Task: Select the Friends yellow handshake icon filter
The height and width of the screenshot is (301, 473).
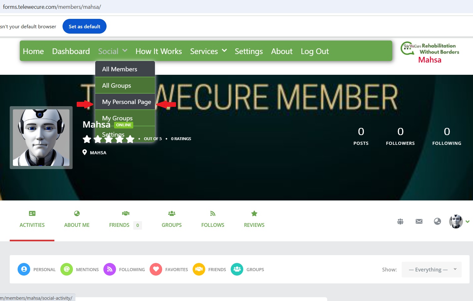Action: point(199,269)
